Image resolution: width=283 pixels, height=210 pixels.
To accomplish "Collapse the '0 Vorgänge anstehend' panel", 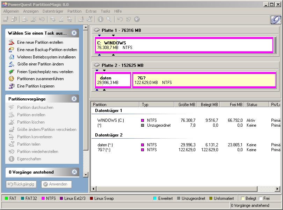I will [74, 172].
